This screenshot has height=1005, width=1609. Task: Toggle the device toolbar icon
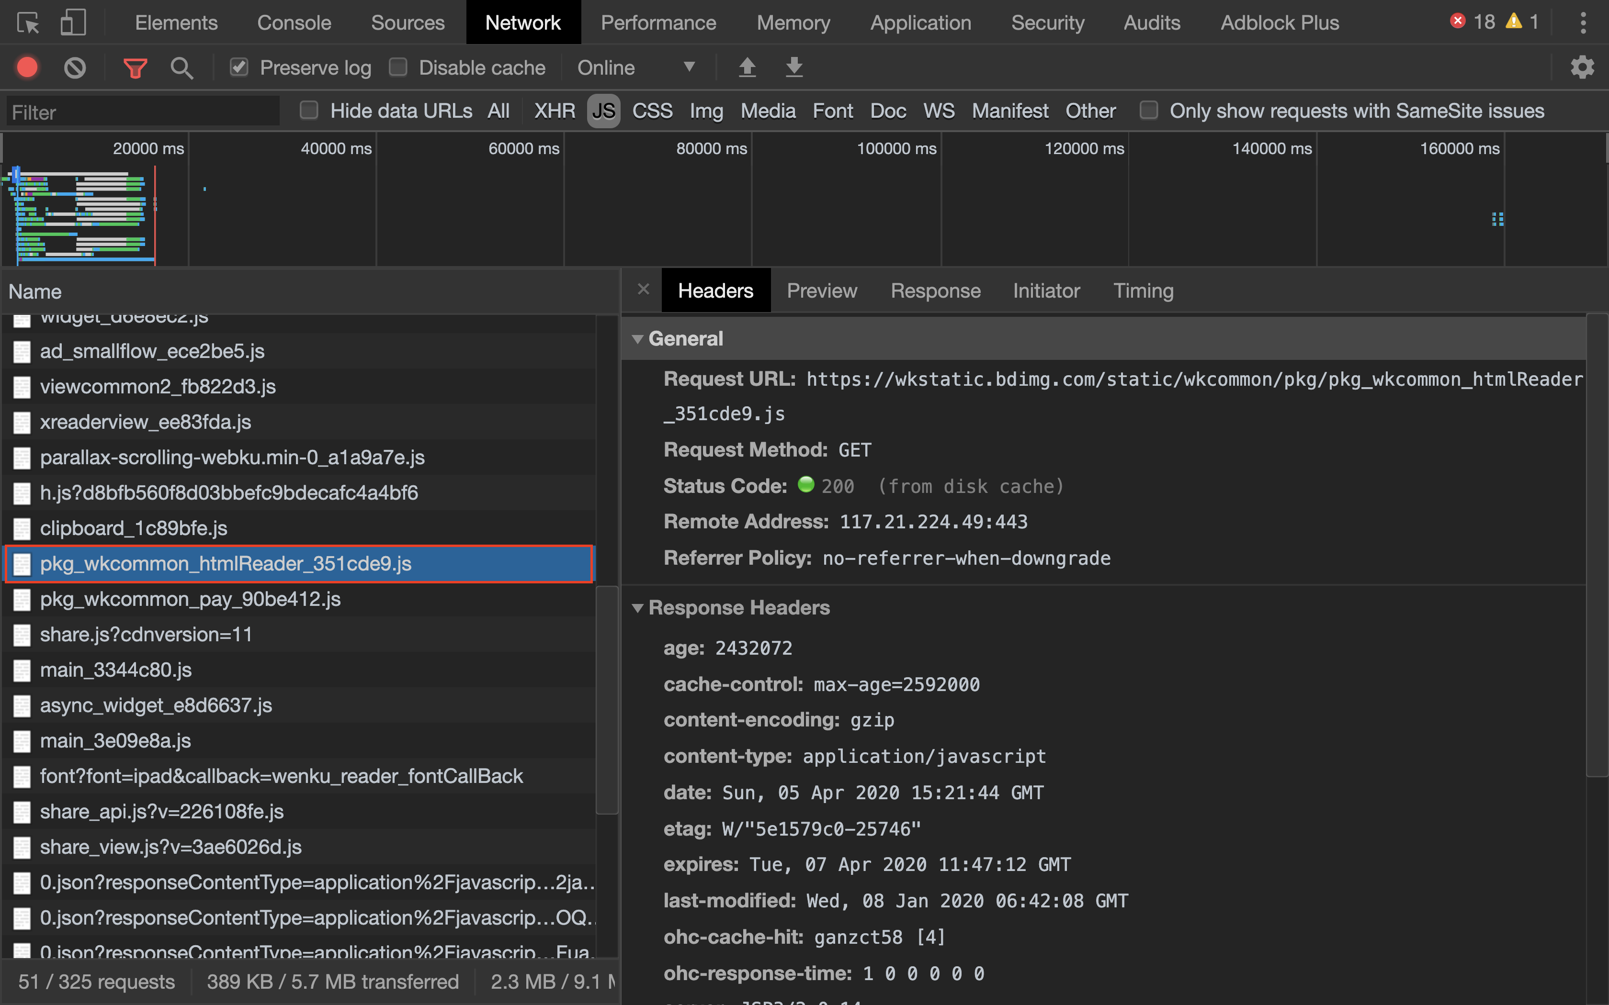[72, 23]
